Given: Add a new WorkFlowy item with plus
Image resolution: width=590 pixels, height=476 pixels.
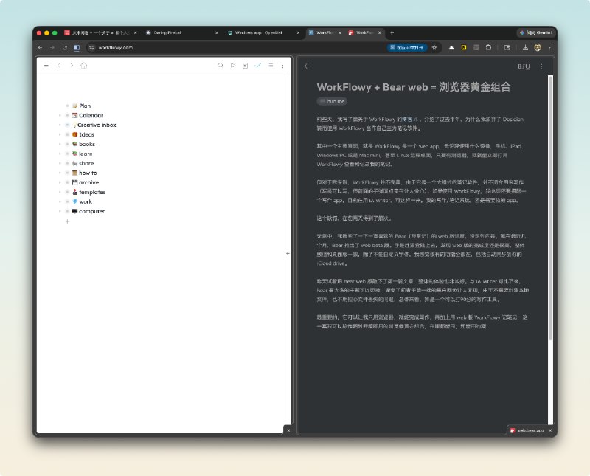Looking at the screenshot, I should point(67,221).
